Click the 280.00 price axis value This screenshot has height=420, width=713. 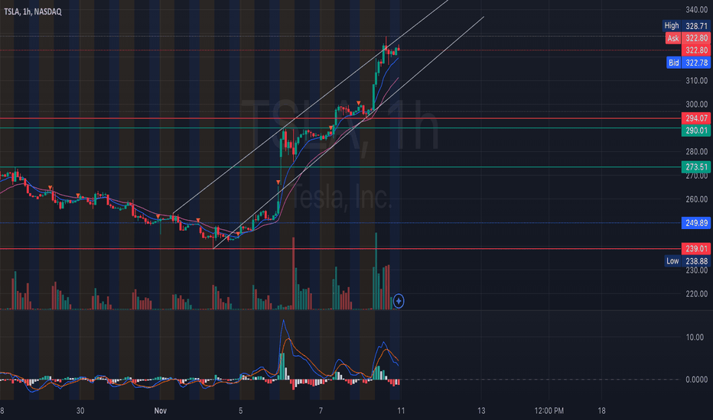696,152
